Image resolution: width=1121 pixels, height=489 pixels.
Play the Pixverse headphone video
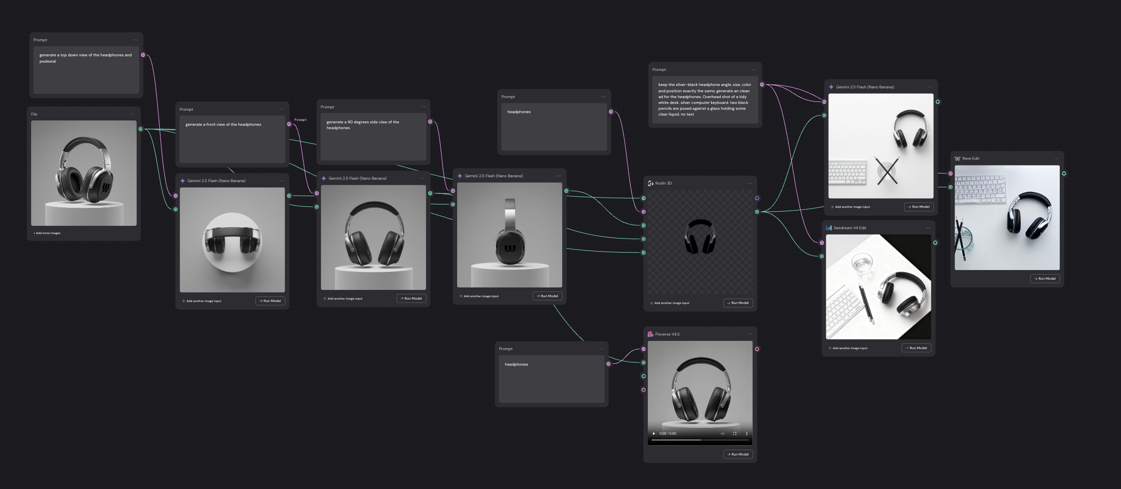pyautogui.click(x=654, y=434)
